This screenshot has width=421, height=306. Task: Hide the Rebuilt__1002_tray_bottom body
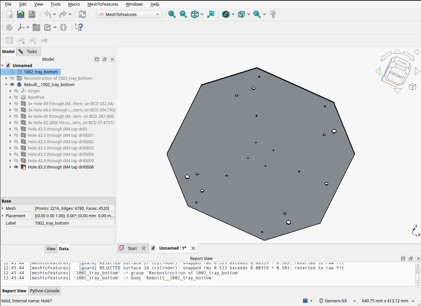tap(12, 84)
